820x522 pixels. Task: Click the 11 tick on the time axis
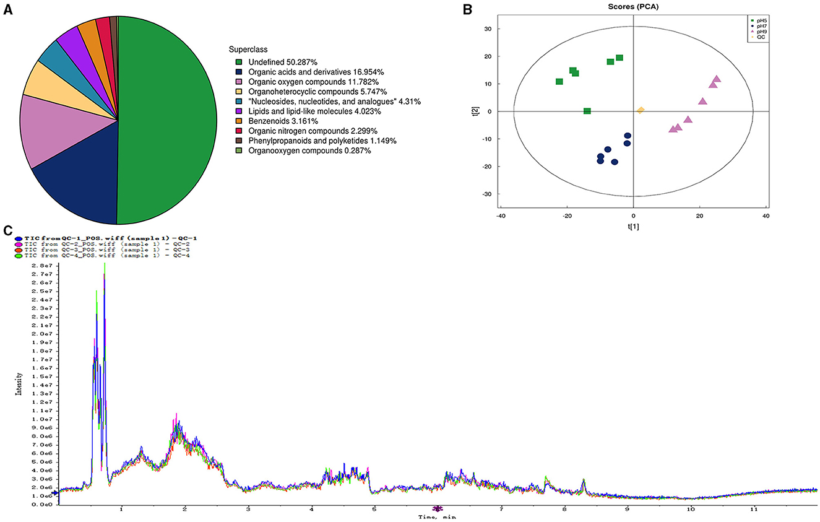[x=754, y=510]
